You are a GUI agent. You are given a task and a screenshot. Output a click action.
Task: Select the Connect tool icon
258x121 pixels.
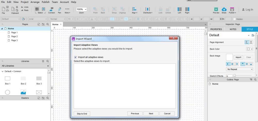[x=51, y=9]
